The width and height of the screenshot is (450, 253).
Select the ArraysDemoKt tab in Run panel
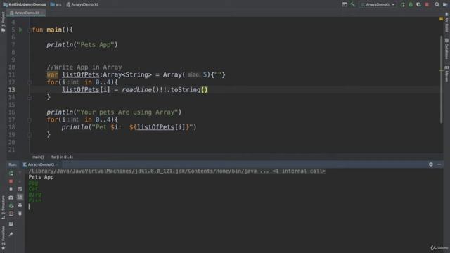pos(41,164)
